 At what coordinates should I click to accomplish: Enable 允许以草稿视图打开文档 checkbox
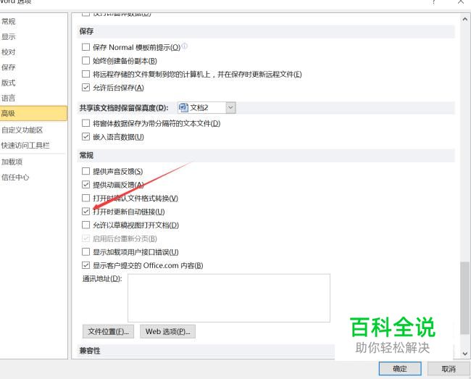pos(86,225)
